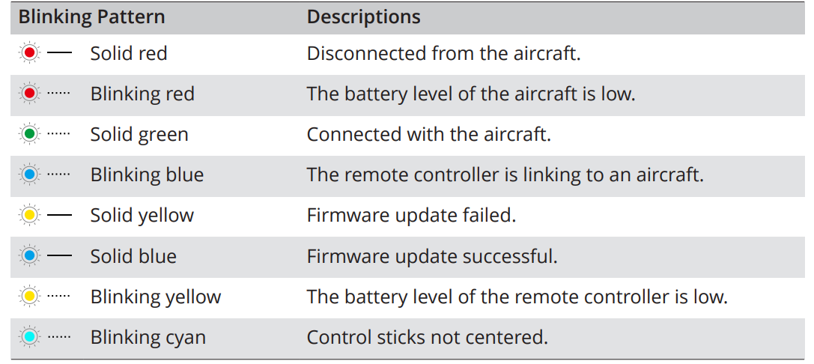Click the Blinking Pattern column header
The width and height of the screenshot is (814, 364).
(91, 17)
